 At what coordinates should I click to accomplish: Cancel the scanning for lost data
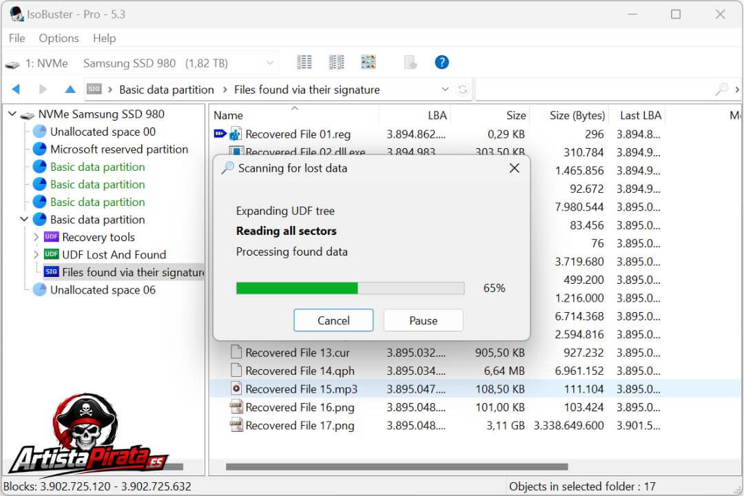[333, 320]
